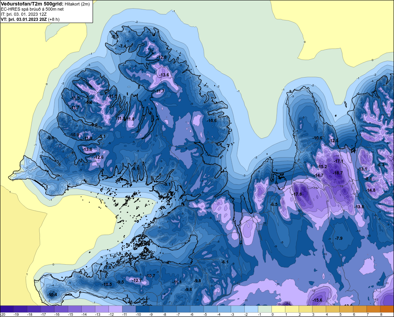394x317 pixels.
Task: Select the Hitakort (2m) title text
Action: 77,4
